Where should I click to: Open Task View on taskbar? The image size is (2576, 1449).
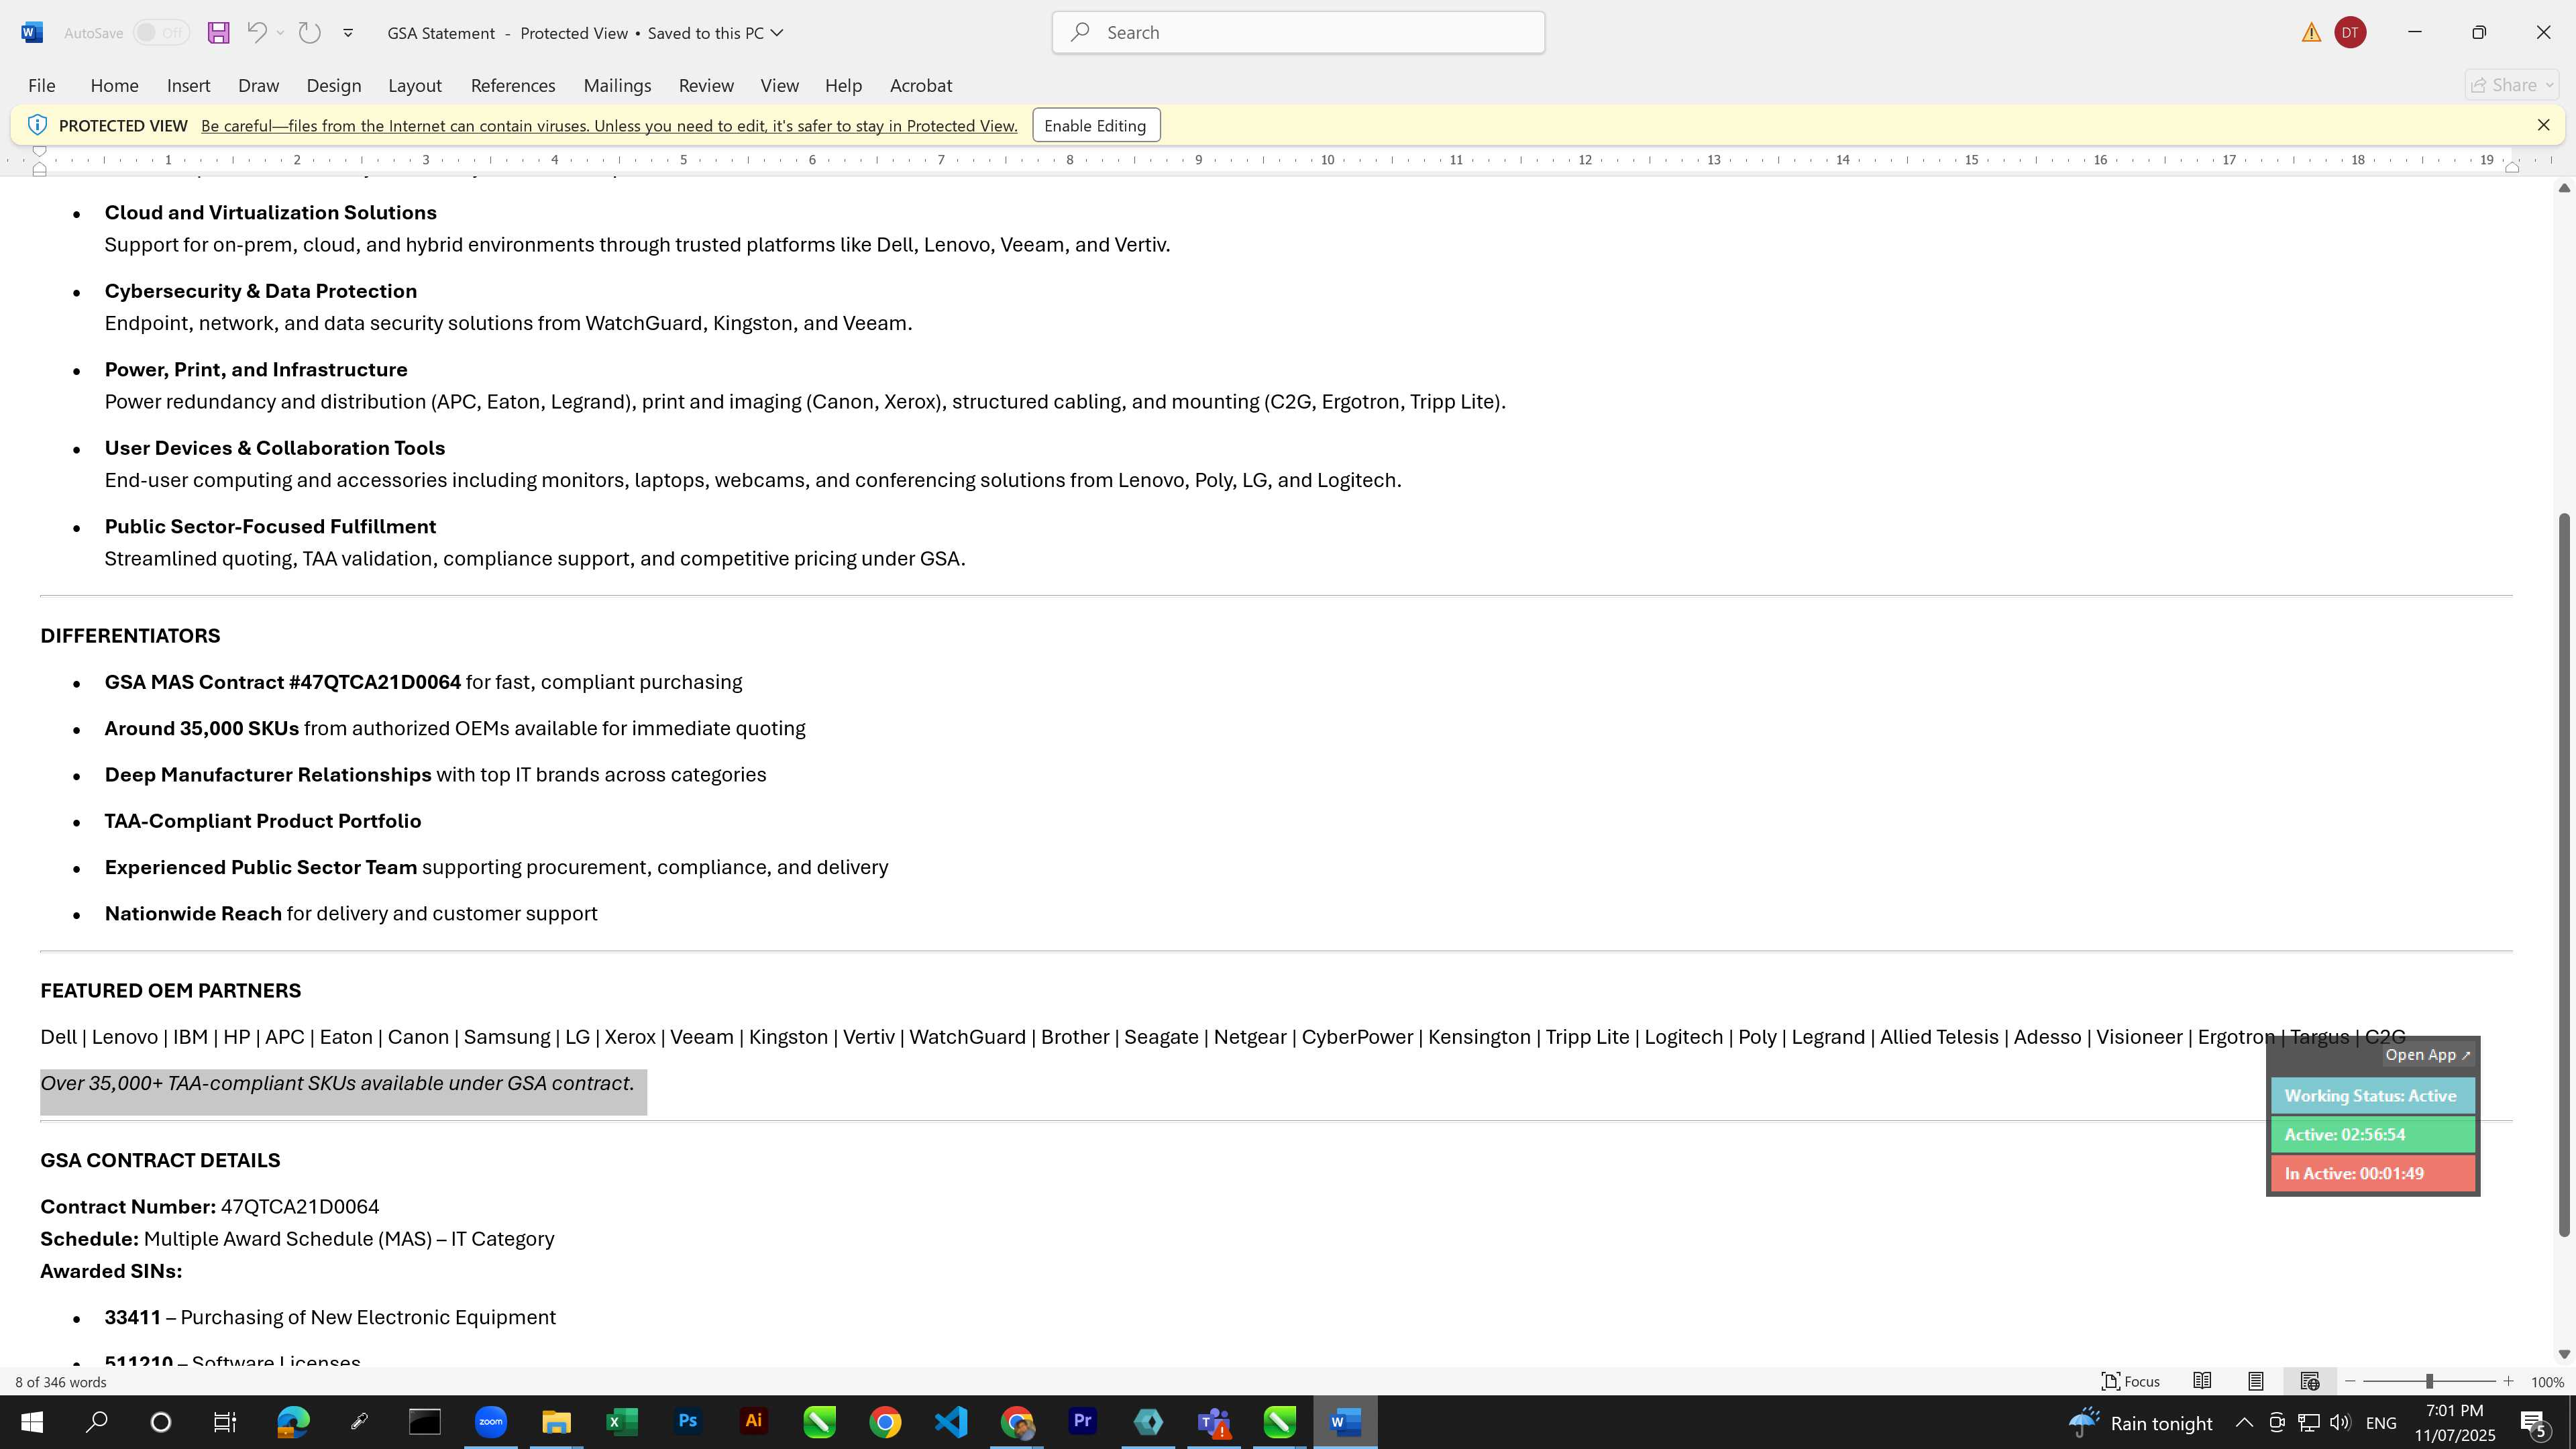225,1422
